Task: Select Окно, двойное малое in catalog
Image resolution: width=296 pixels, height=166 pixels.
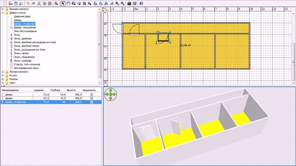Action: (26, 46)
